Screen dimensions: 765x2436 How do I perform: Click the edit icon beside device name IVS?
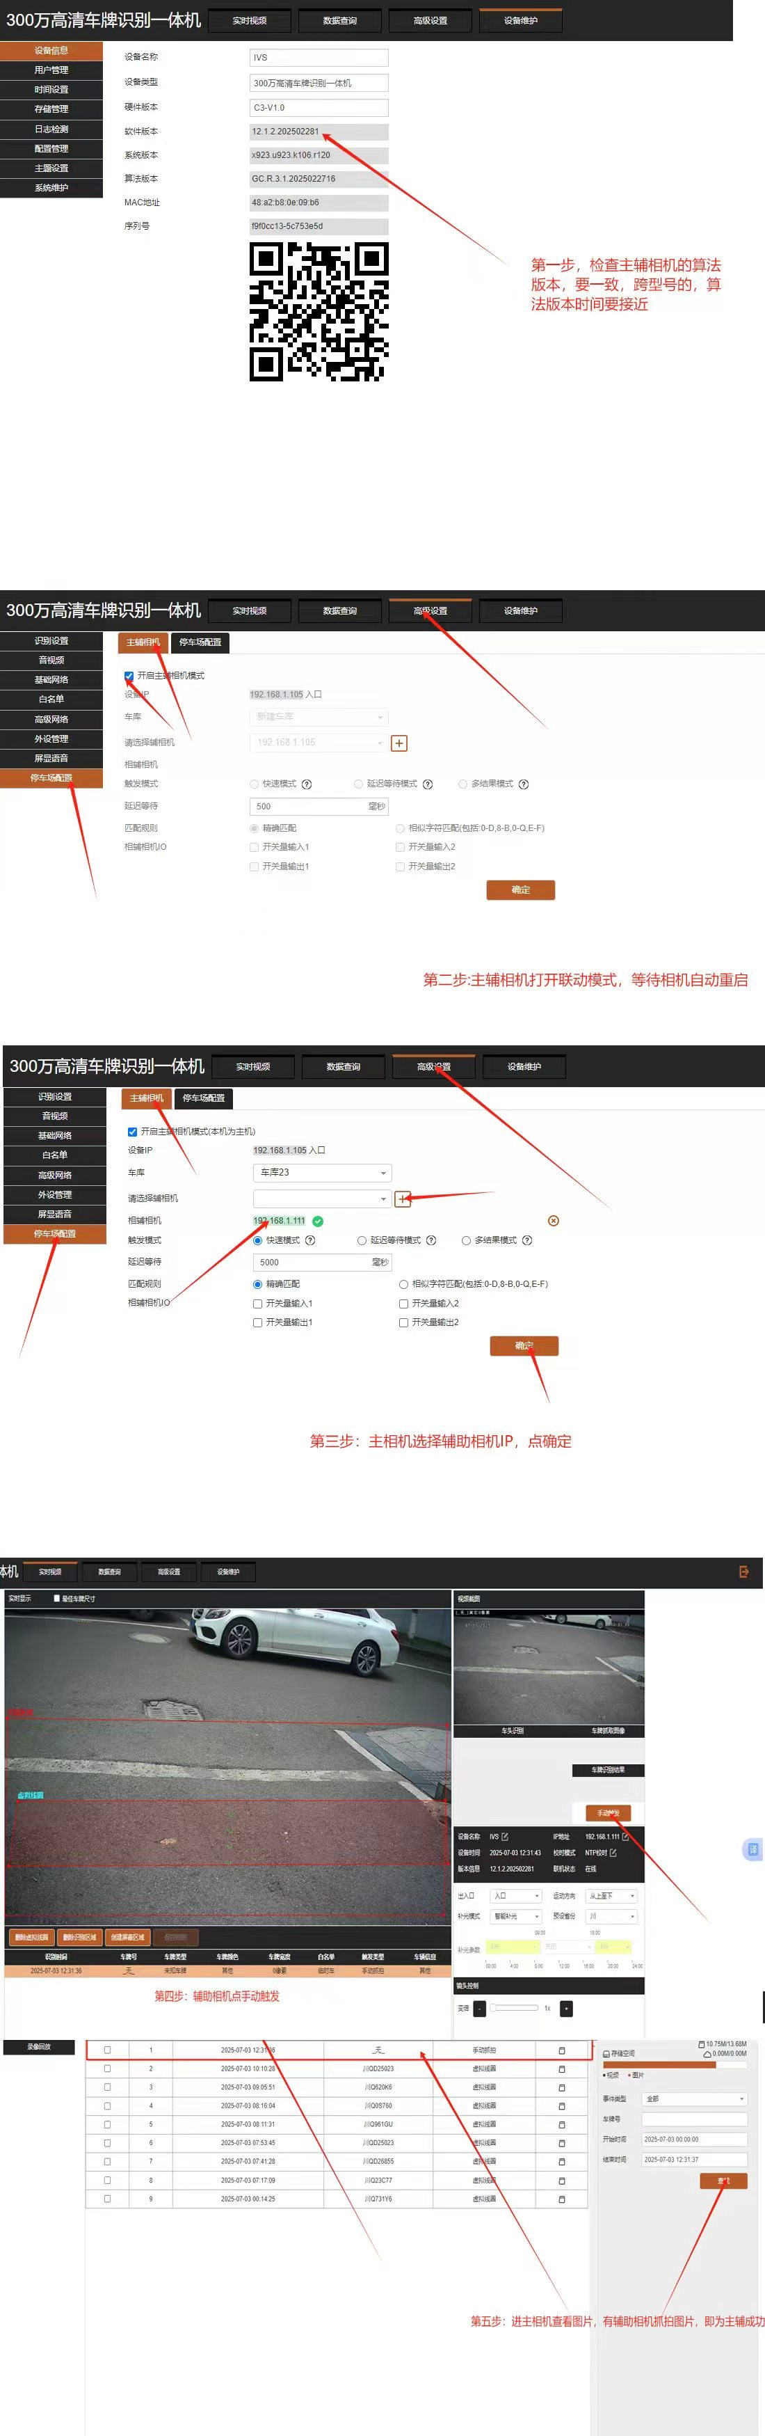(504, 1837)
